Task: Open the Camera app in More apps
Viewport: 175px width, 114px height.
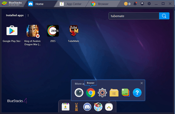Action: pos(79,93)
